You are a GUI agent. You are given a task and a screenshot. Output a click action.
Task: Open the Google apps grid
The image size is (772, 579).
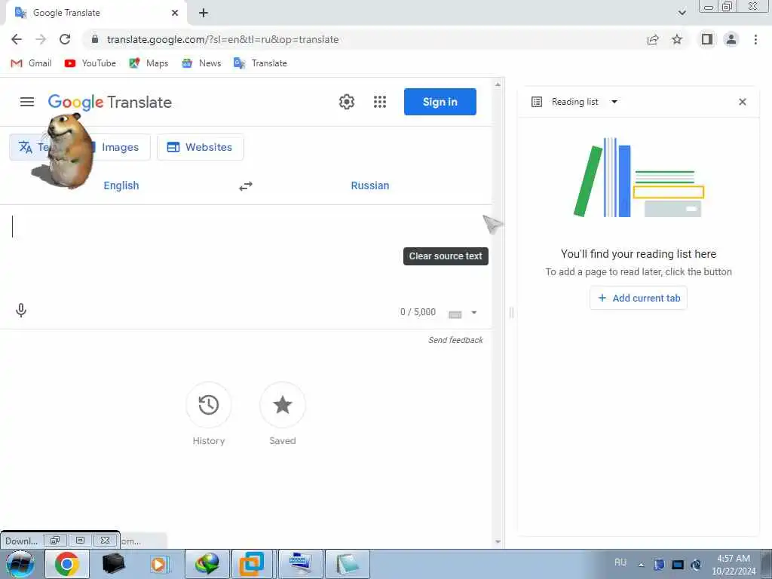(380, 102)
